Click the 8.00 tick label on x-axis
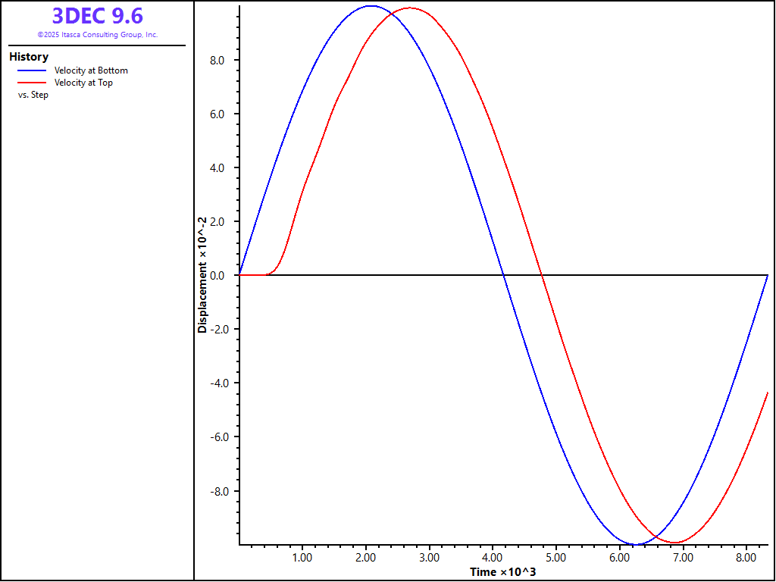 tap(746, 557)
